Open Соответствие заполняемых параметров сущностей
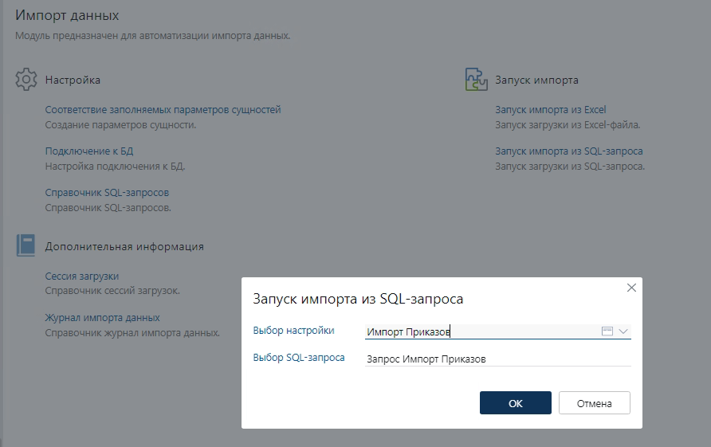 [x=163, y=110]
